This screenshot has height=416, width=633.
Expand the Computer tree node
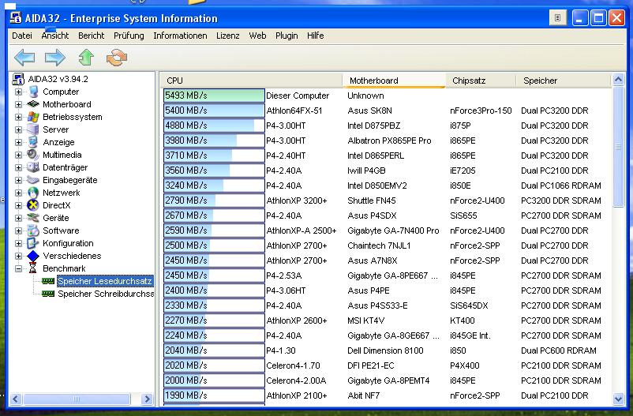[x=18, y=92]
